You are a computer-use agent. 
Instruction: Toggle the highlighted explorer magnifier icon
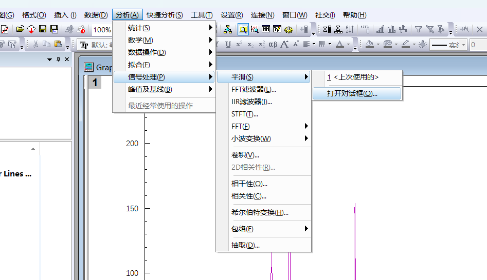tap(243, 29)
